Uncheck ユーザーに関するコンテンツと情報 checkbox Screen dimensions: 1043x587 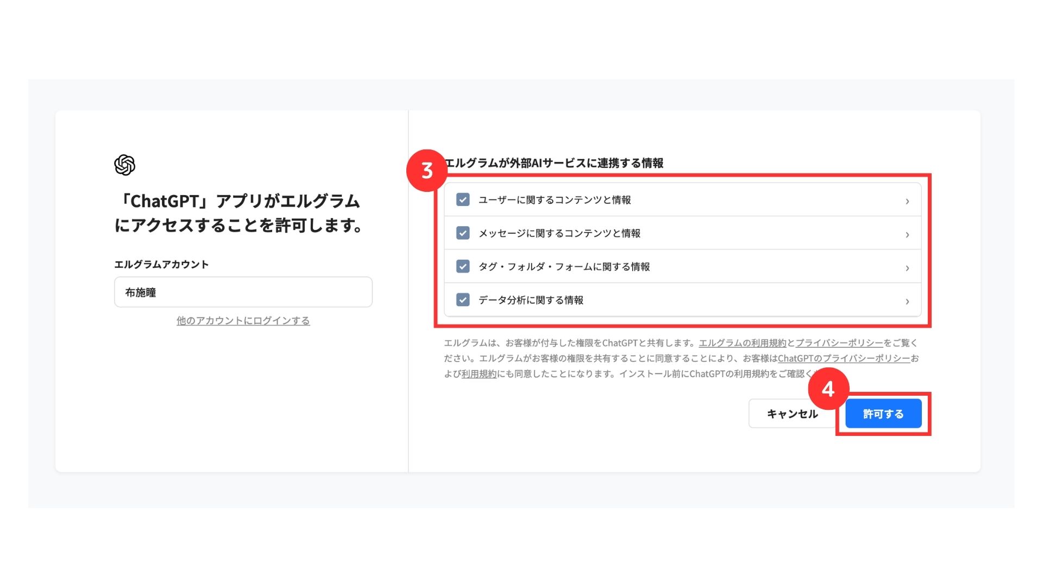pos(463,199)
